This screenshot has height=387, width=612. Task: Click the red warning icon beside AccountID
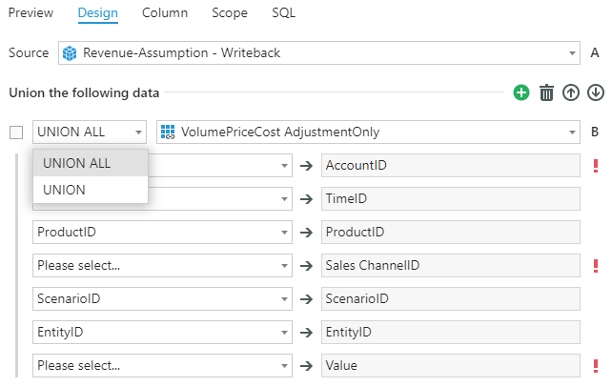596,166
